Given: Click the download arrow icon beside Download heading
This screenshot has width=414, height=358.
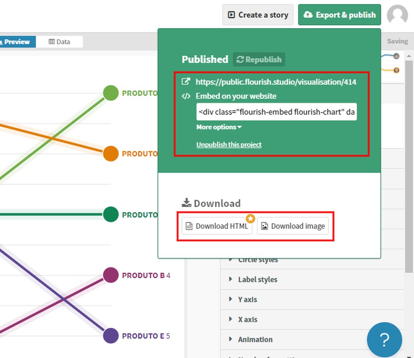Looking at the screenshot, I should (187, 202).
